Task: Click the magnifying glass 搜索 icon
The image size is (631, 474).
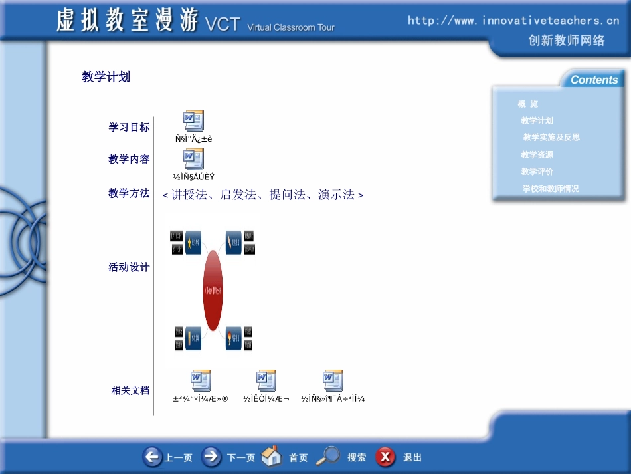Action: [327, 456]
